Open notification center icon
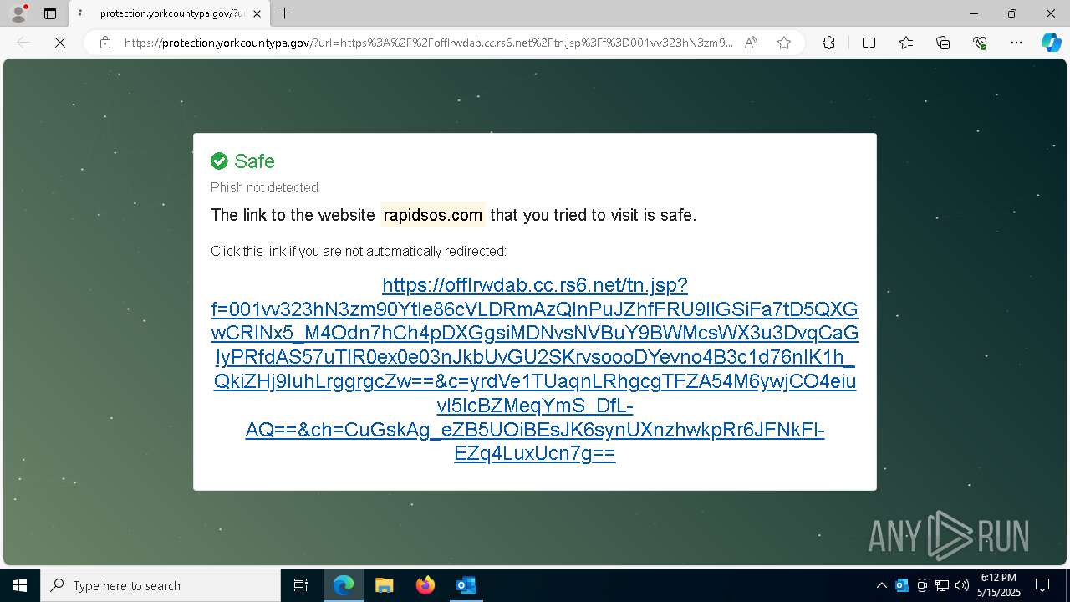 [1042, 585]
